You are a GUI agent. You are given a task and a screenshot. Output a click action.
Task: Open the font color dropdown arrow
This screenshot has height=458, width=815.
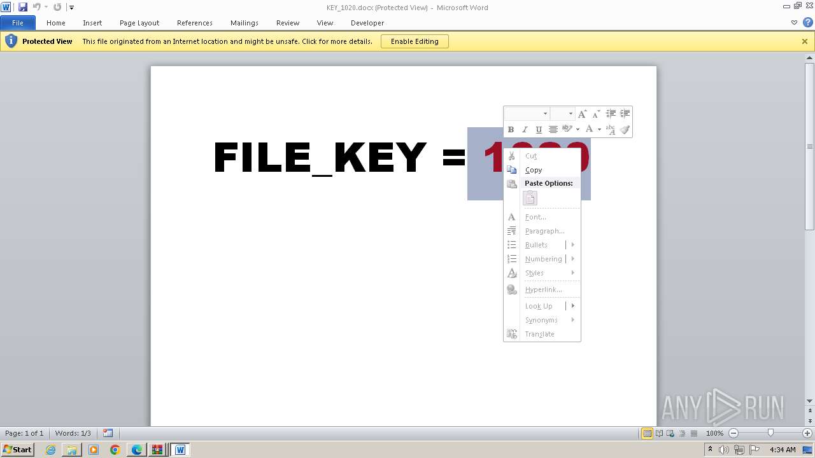pos(599,130)
